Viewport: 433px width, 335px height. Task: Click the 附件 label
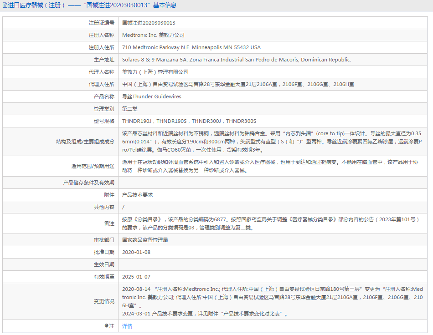tap(109, 195)
